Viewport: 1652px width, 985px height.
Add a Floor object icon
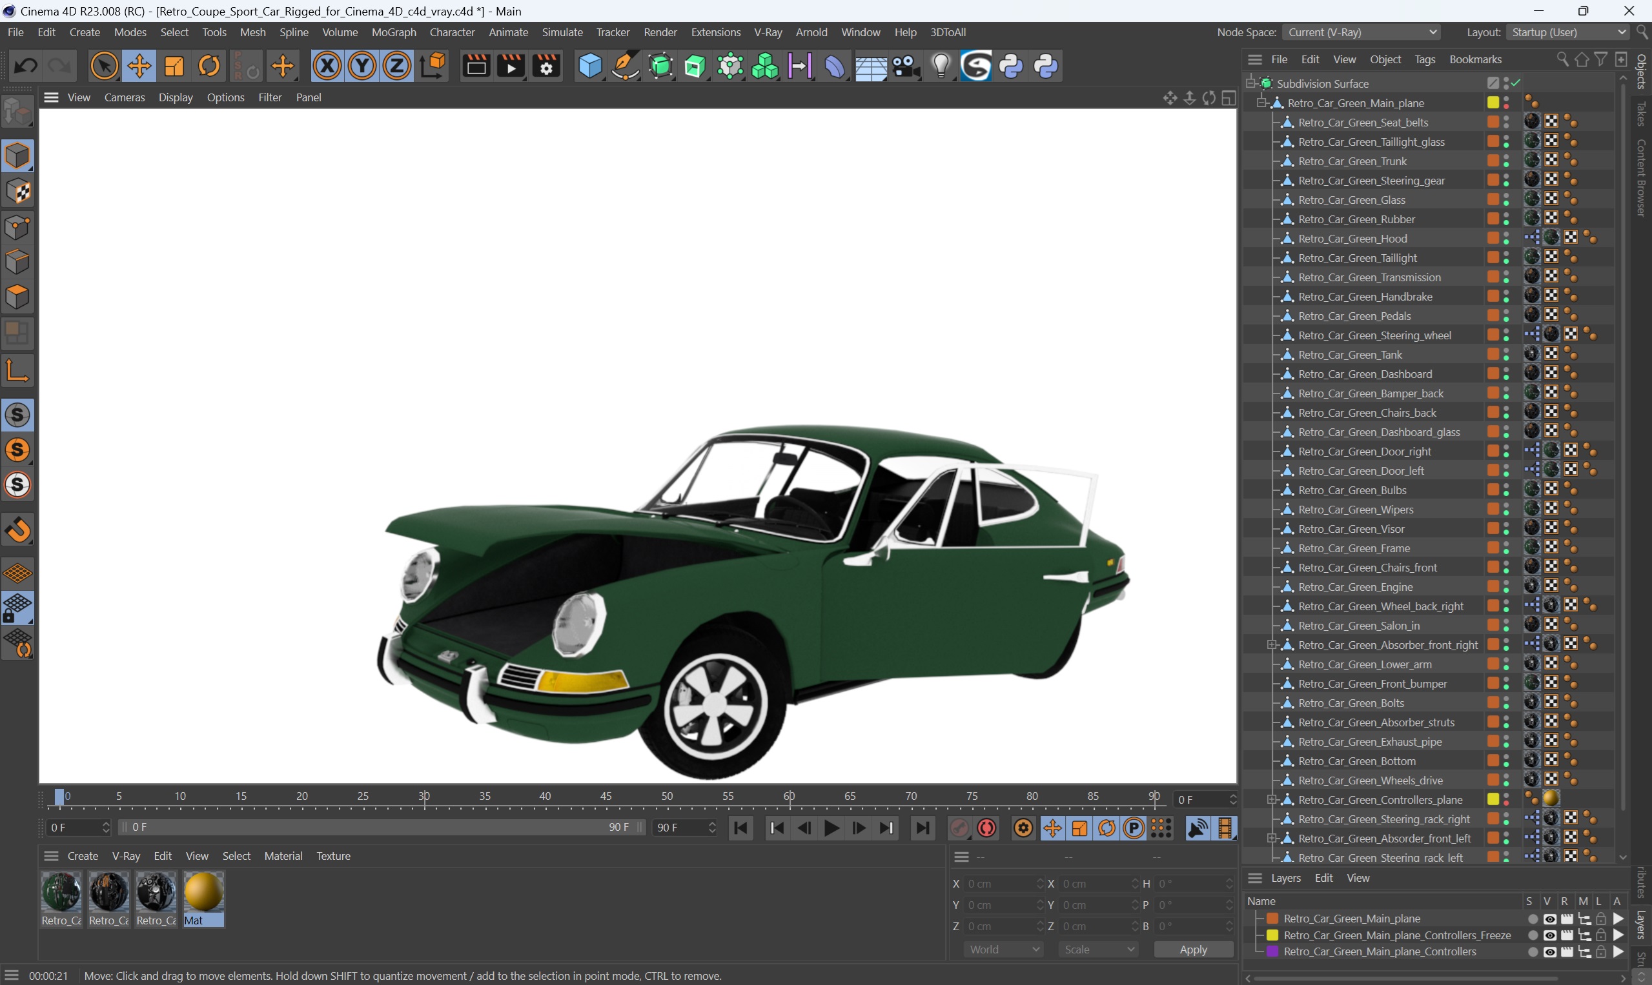[x=870, y=66]
